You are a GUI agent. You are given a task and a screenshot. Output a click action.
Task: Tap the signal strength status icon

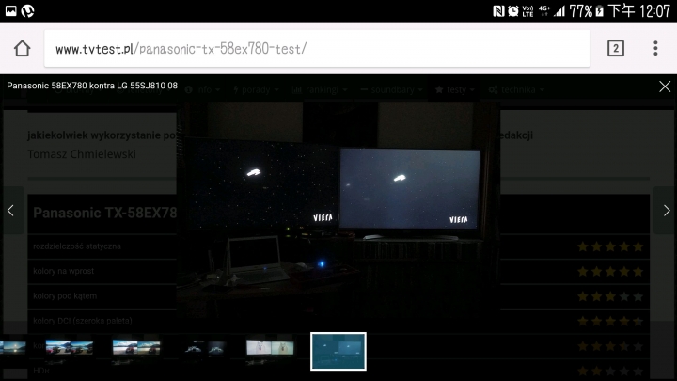[x=559, y=11]
